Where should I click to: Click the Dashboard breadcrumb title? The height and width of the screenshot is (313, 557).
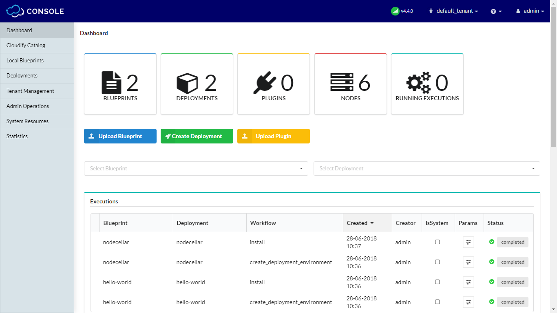click(x=94, y=33)
